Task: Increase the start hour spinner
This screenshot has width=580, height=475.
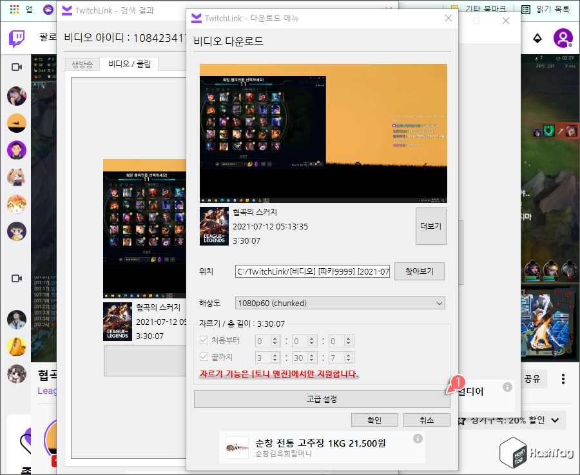Action: tap(275, 338)
